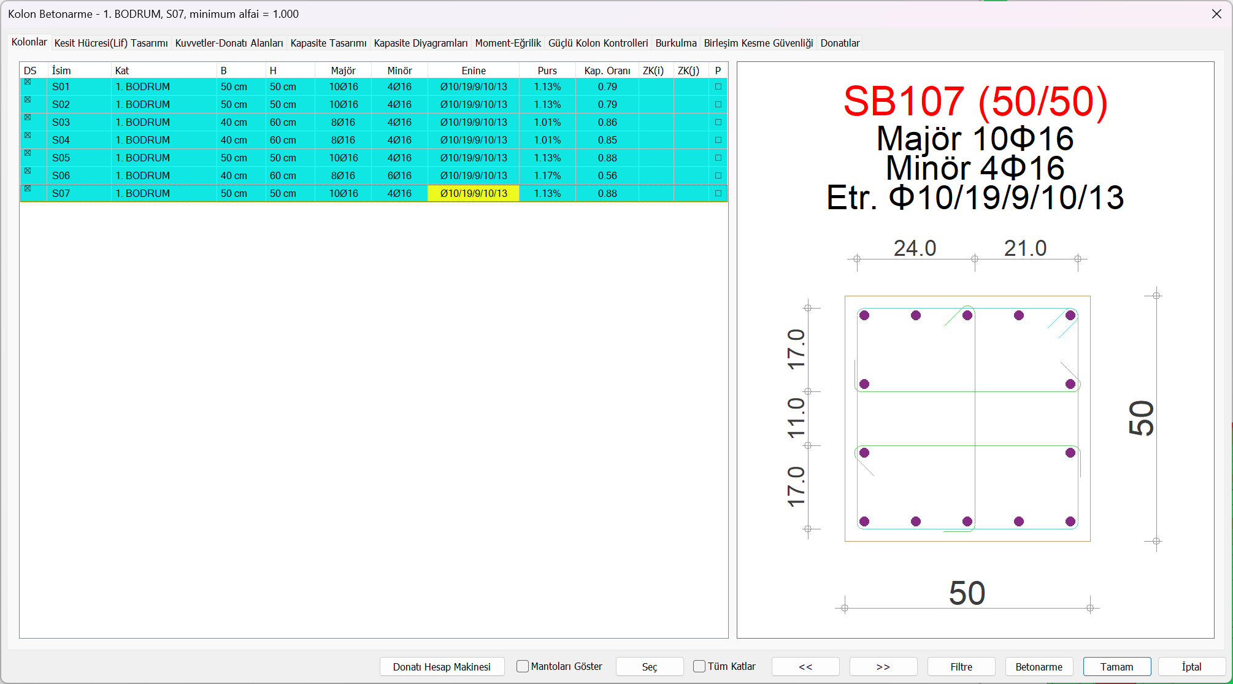Open Kapasite Tasarımı tab
This screenshot has width=1233, height=684.
(x=328, y=43)
